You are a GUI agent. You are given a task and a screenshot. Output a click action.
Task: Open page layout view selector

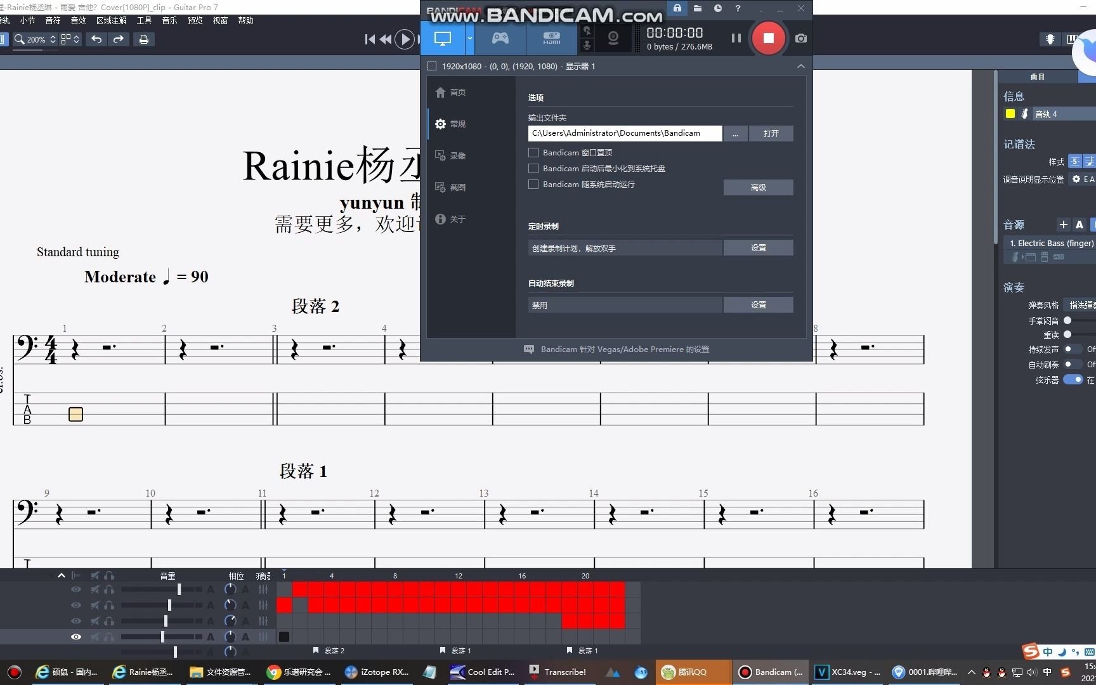[x=70, y=39]
